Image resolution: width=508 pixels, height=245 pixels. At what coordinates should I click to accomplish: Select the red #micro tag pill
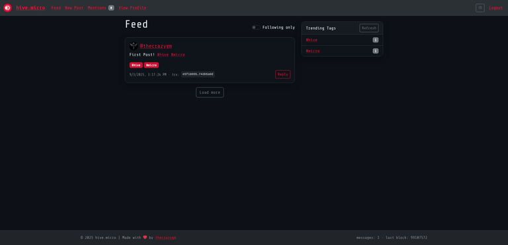[151, 66]
